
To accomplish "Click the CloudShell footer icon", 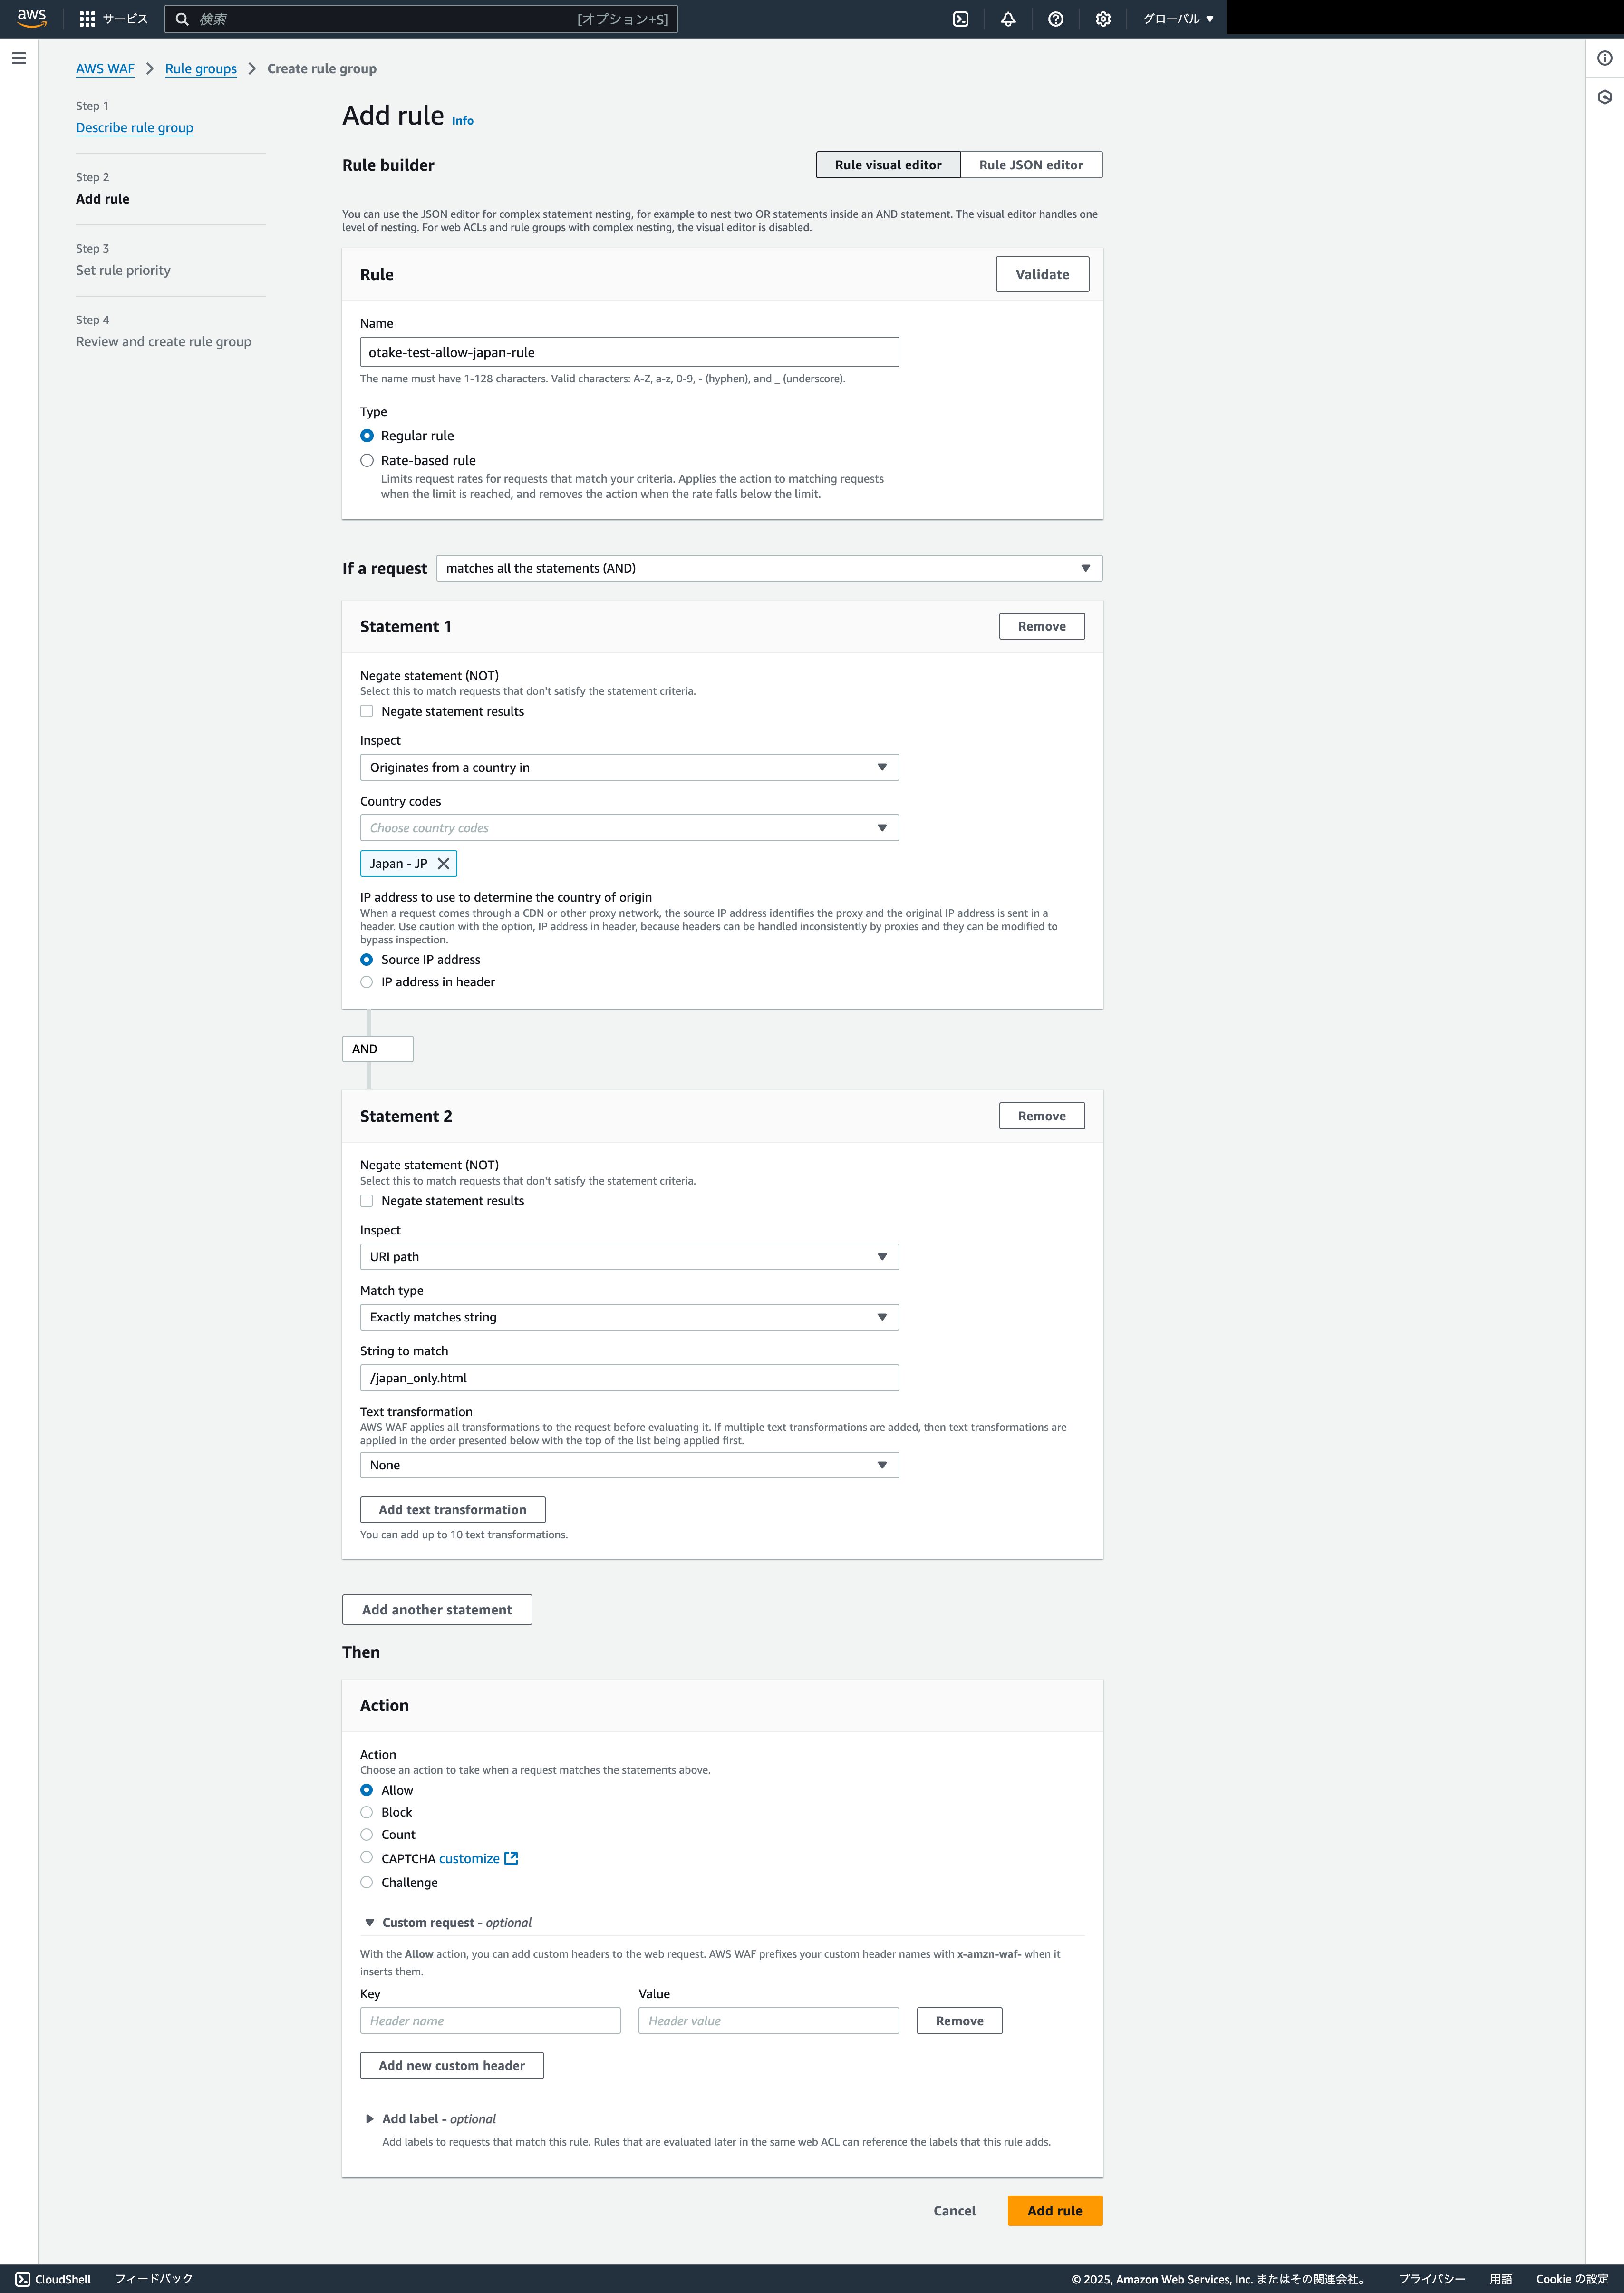I will (22, 2279).
